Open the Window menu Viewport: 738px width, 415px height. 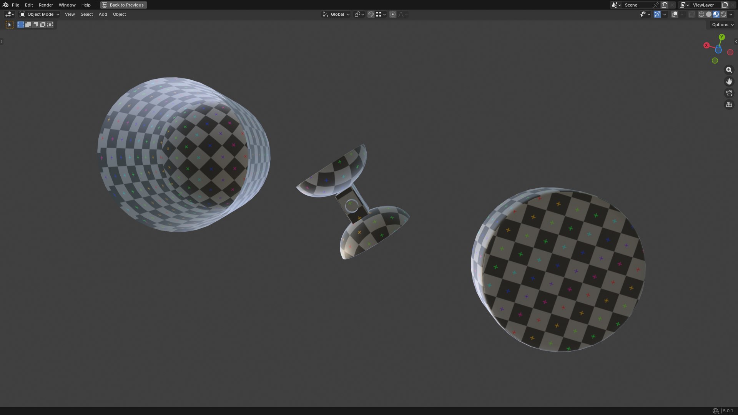point(67,5)
